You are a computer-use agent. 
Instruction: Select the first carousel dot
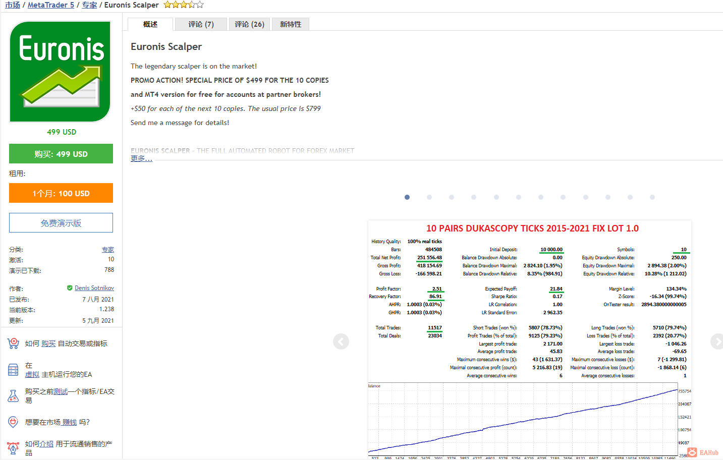(x=407, y=197)
